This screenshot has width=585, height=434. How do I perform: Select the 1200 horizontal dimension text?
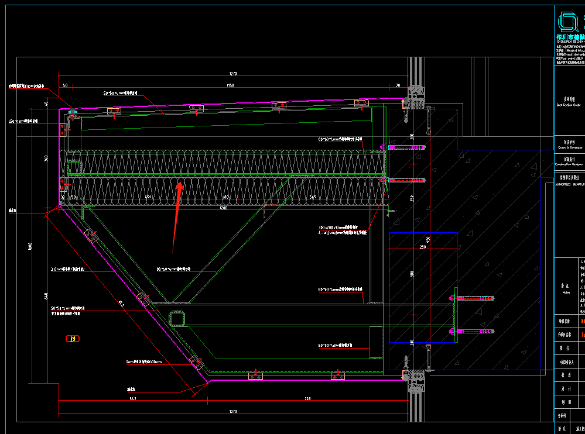(x=223, y=208)
